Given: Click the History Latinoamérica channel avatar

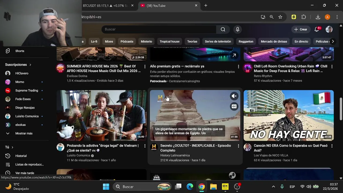Looking at the screenshot, I should [154, 147].
